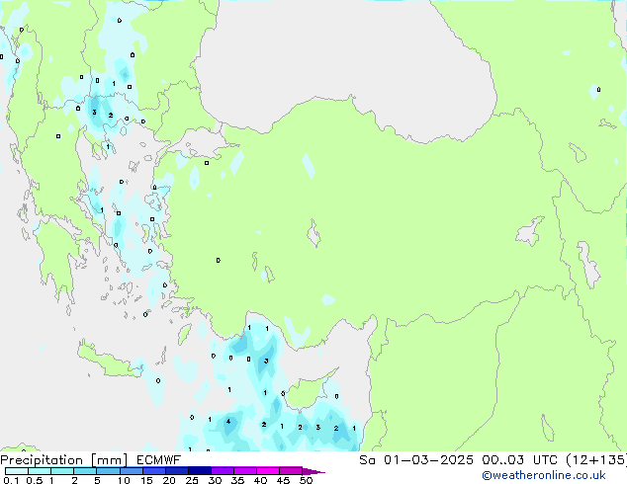Pick the 35–40 mm legend color box
The height and width of the screenshot is (484, 627).
coord(244,471)
